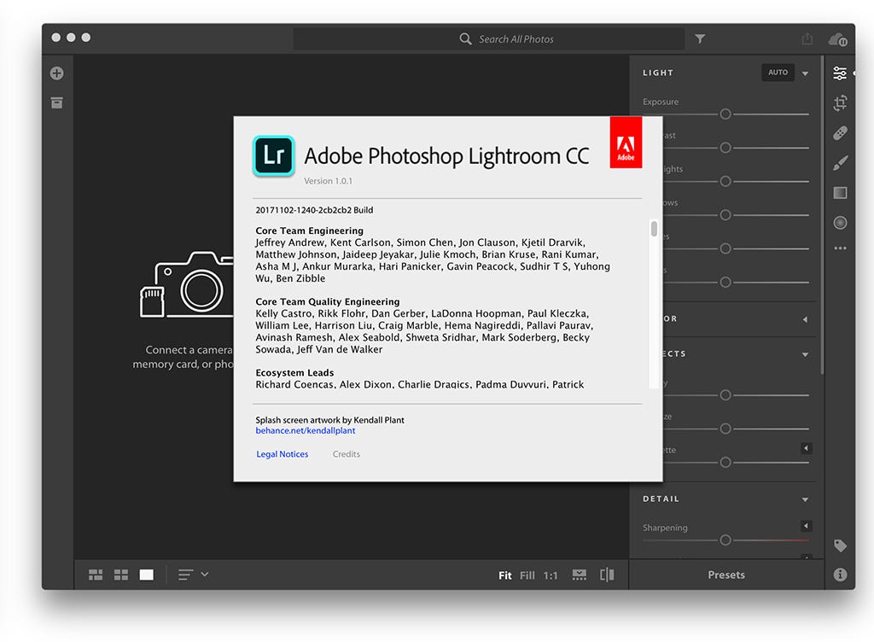
Task: Select the Brush tool
Action: click(x=840, y=163)
